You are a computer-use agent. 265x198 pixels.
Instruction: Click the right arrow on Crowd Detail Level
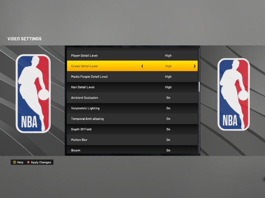tap(194, 66)
